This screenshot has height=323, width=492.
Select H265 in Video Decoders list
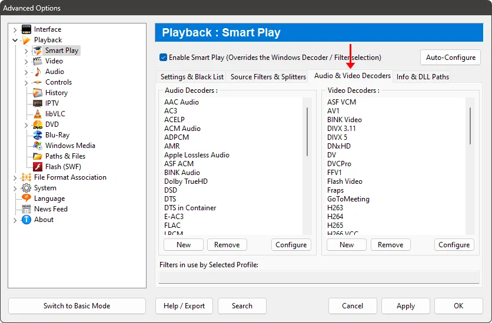(335, 226)
